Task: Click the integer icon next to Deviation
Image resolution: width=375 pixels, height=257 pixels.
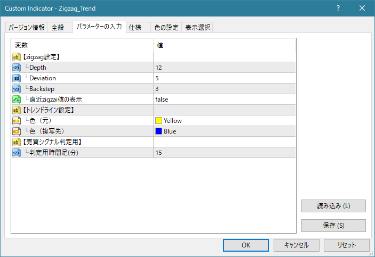Action: click(16, 78)
